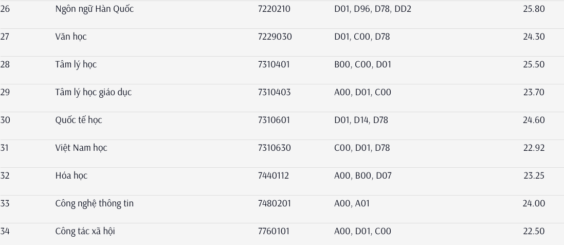Click row number 34
564x245 pixels.
5,232
